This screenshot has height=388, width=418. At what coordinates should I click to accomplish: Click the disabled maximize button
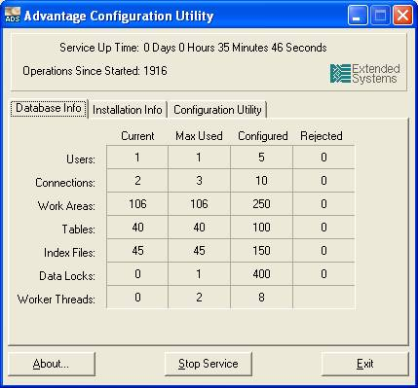pyautogui.click(x=380, y=15)
